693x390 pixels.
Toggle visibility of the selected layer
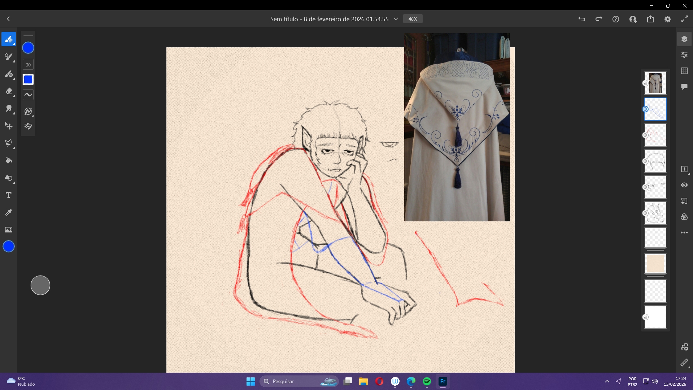coord(684,185)
